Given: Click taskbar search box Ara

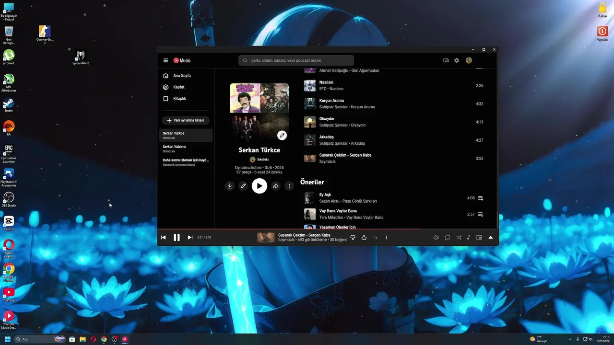Looking at the screenshot, I should [x=40, y=339].
